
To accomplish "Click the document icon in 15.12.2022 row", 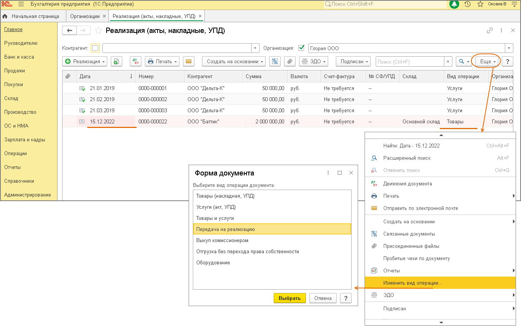I will pos(82,121).
